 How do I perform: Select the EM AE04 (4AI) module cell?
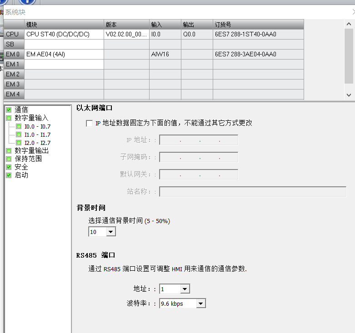pos(64,54)
